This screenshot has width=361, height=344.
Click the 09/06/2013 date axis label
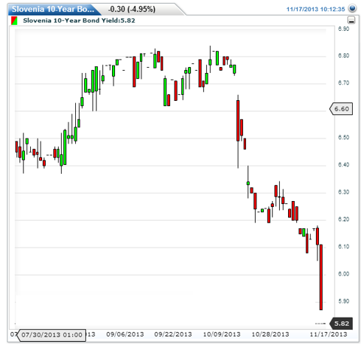[125, 334]
